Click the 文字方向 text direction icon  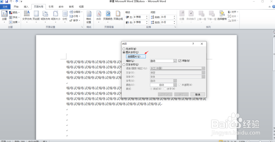coord(27,17)
